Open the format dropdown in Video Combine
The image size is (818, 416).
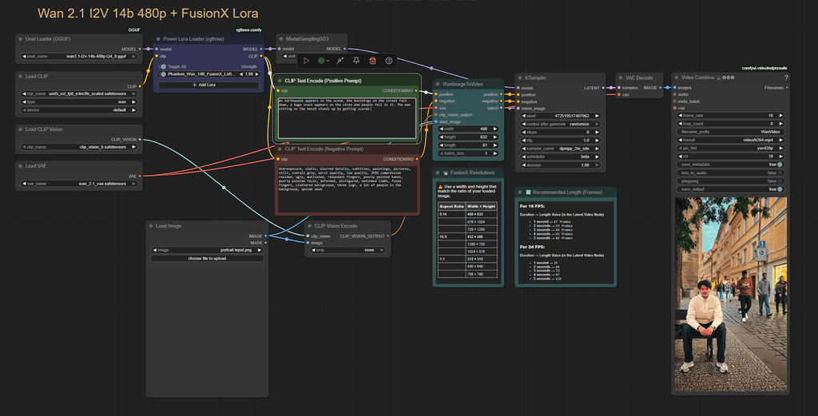(730, 141)
